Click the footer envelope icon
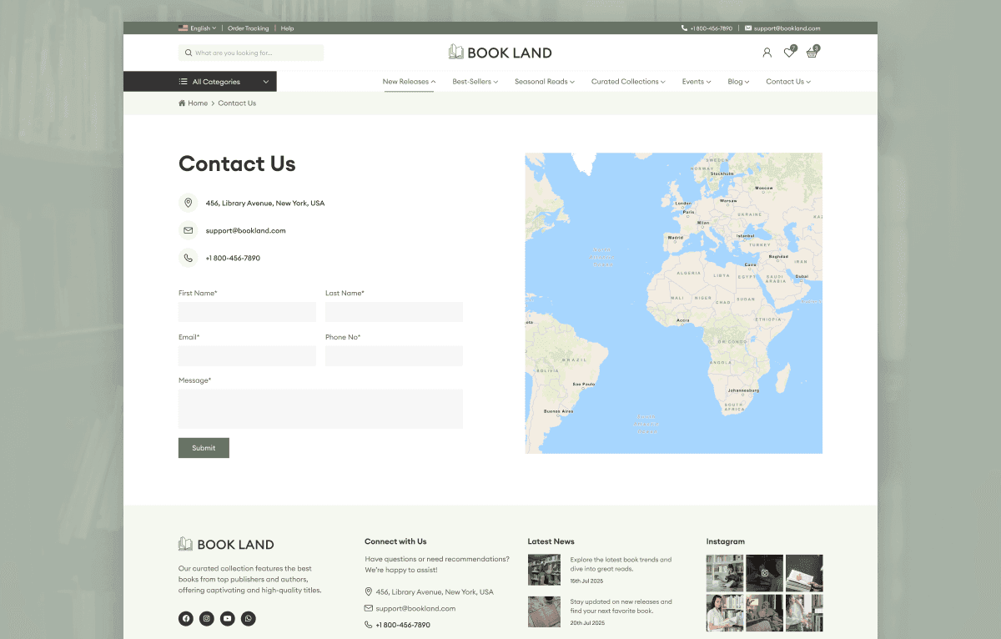This screenshot has width=1001, height=639. 369,608
